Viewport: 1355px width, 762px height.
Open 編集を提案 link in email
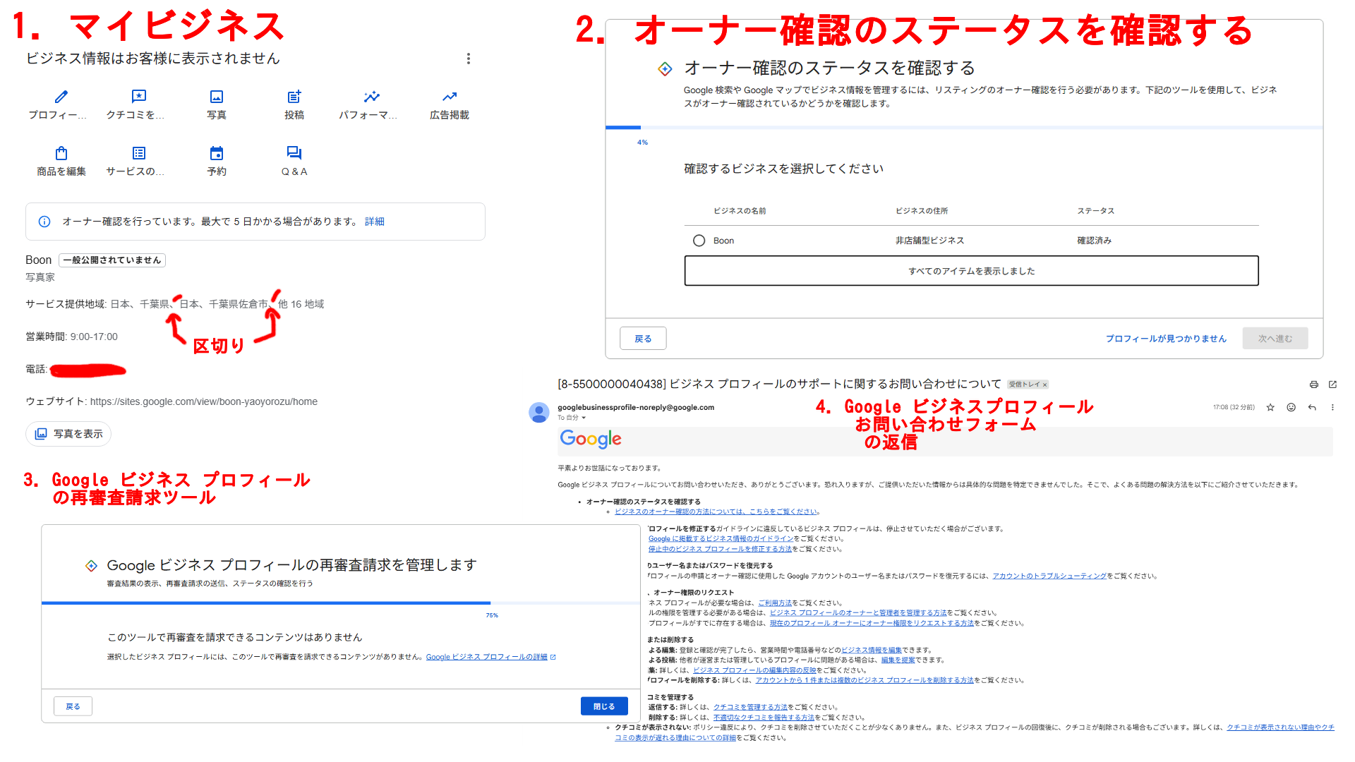point(898,660)
